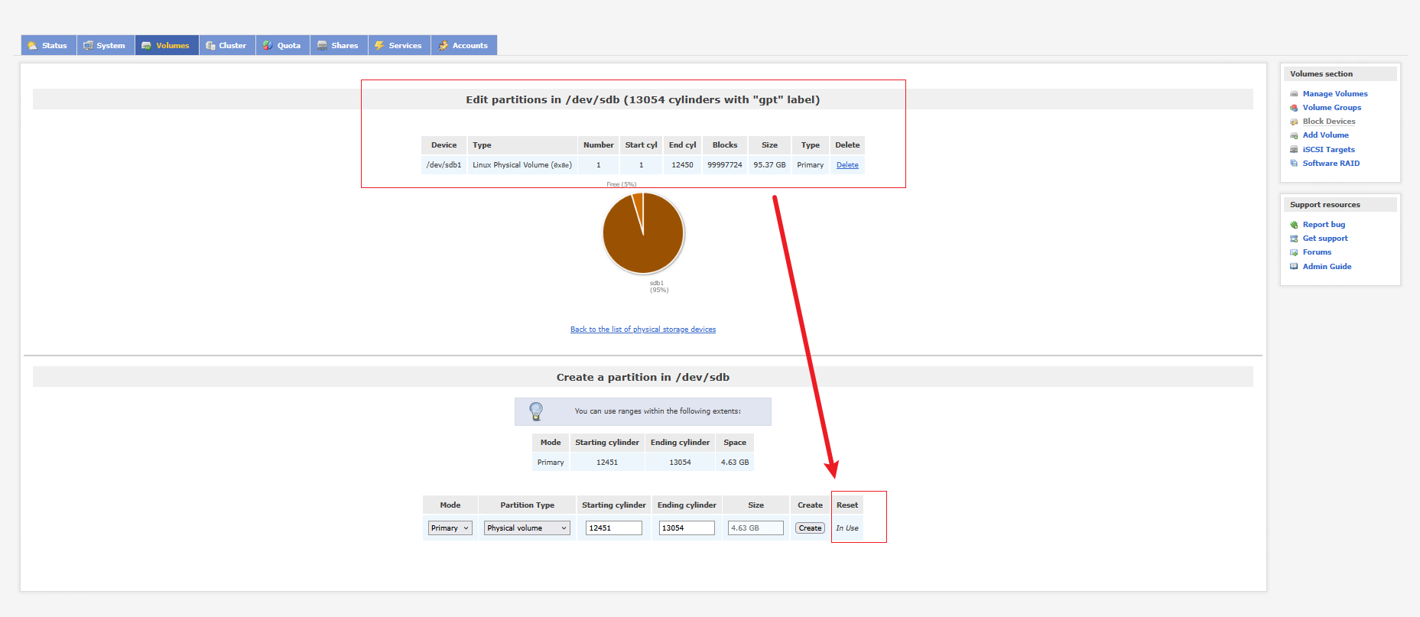Open the iSCSI Targets link
Screen dimensions: 1420x617
(1329, 150)
